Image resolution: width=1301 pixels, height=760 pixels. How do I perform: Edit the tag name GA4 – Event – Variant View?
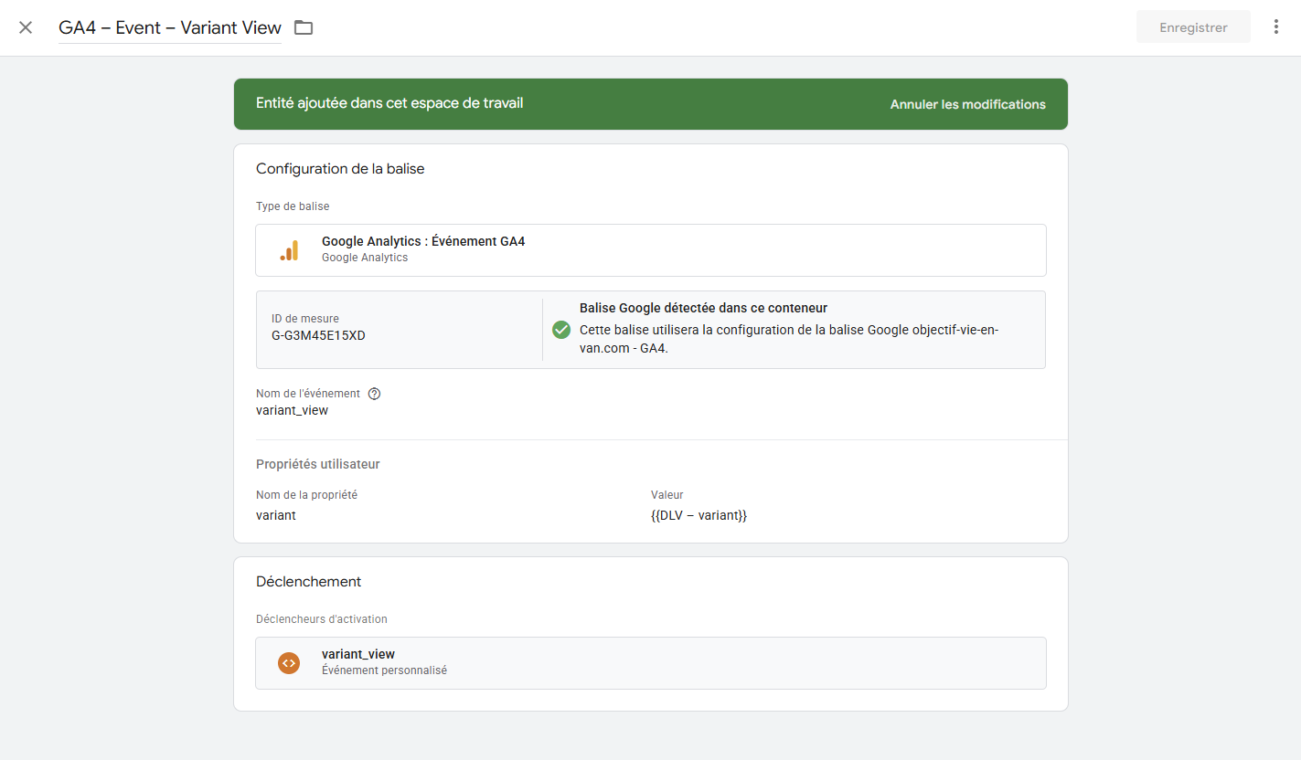pyautogui.click(x=170, y=27)
